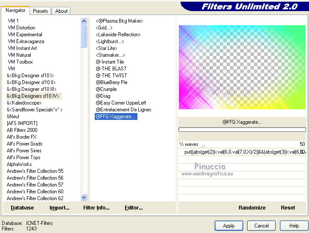Select &<Sandflower Specials'v'> category

[x=35, y=110]
